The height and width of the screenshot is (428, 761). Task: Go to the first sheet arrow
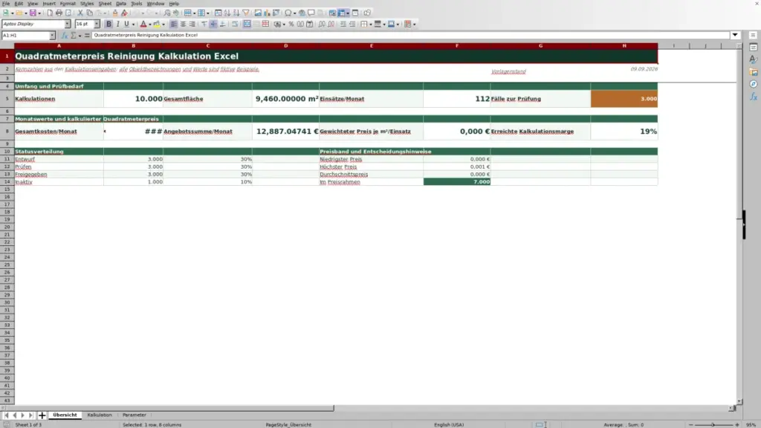(x=6, y=415)
